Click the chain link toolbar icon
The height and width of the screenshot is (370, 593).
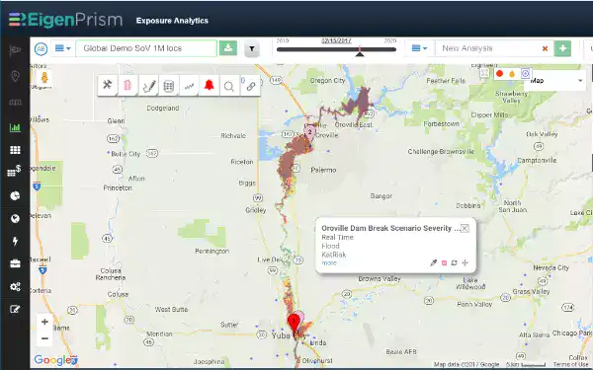(x=251, y=86)
